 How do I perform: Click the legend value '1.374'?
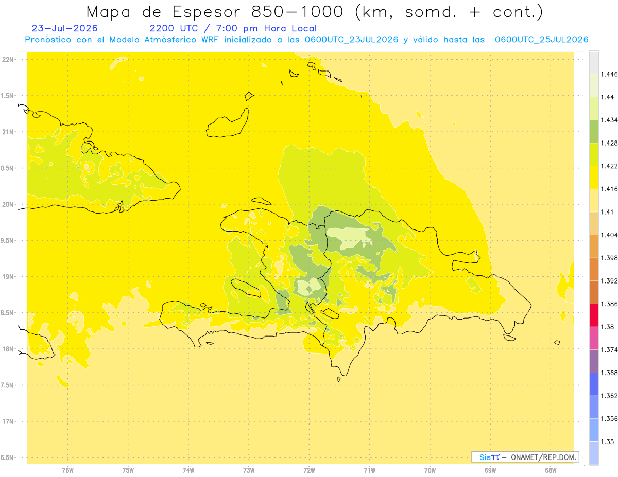609,350
